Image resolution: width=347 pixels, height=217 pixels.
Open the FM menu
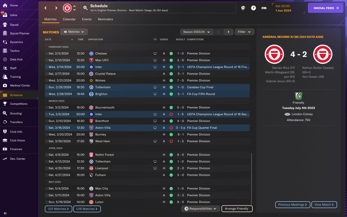click(x=264, y=8)
